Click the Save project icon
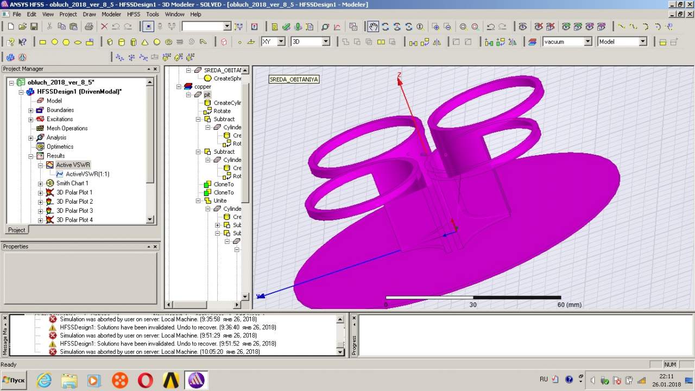This screenshot has width=695, height=391. (34, 27)
